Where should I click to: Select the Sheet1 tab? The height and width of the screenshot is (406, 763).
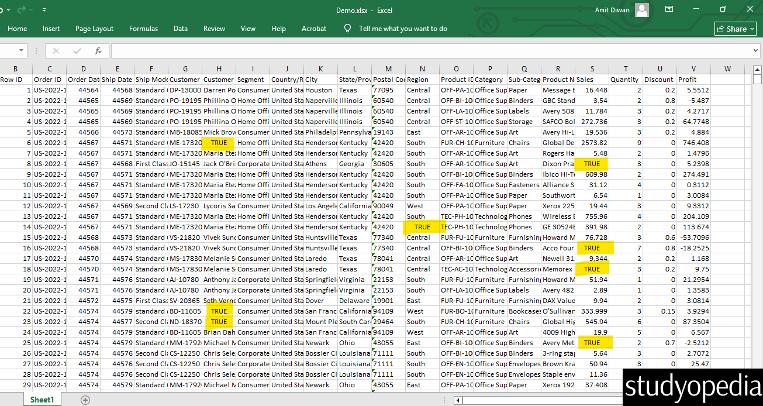coord(42,399)
